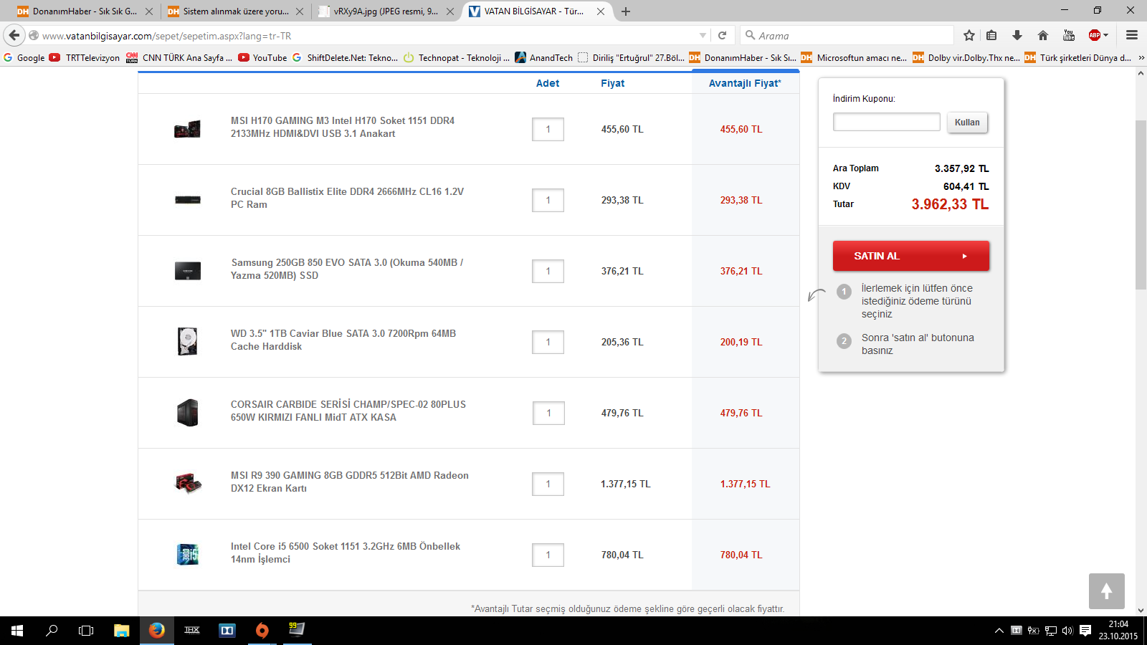
Task: Click quantity field for Samsung 850 EVO
Action: point(548,271)
